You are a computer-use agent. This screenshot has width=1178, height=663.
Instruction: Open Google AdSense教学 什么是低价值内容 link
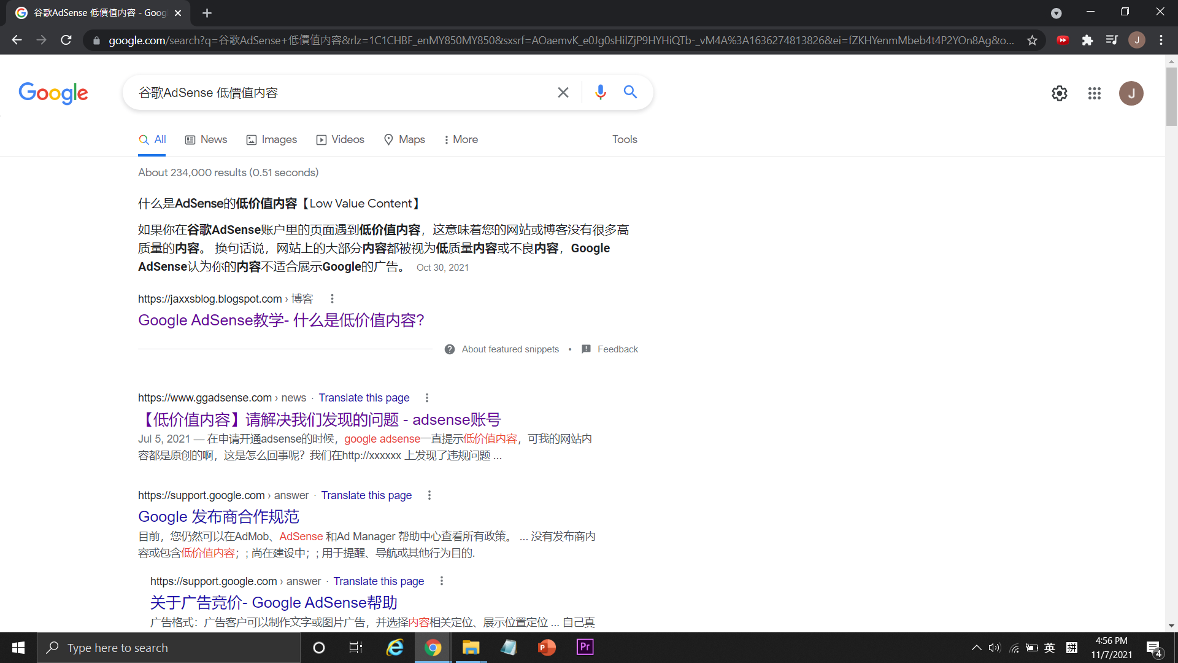pyautogui.click(x=281, y=320)
